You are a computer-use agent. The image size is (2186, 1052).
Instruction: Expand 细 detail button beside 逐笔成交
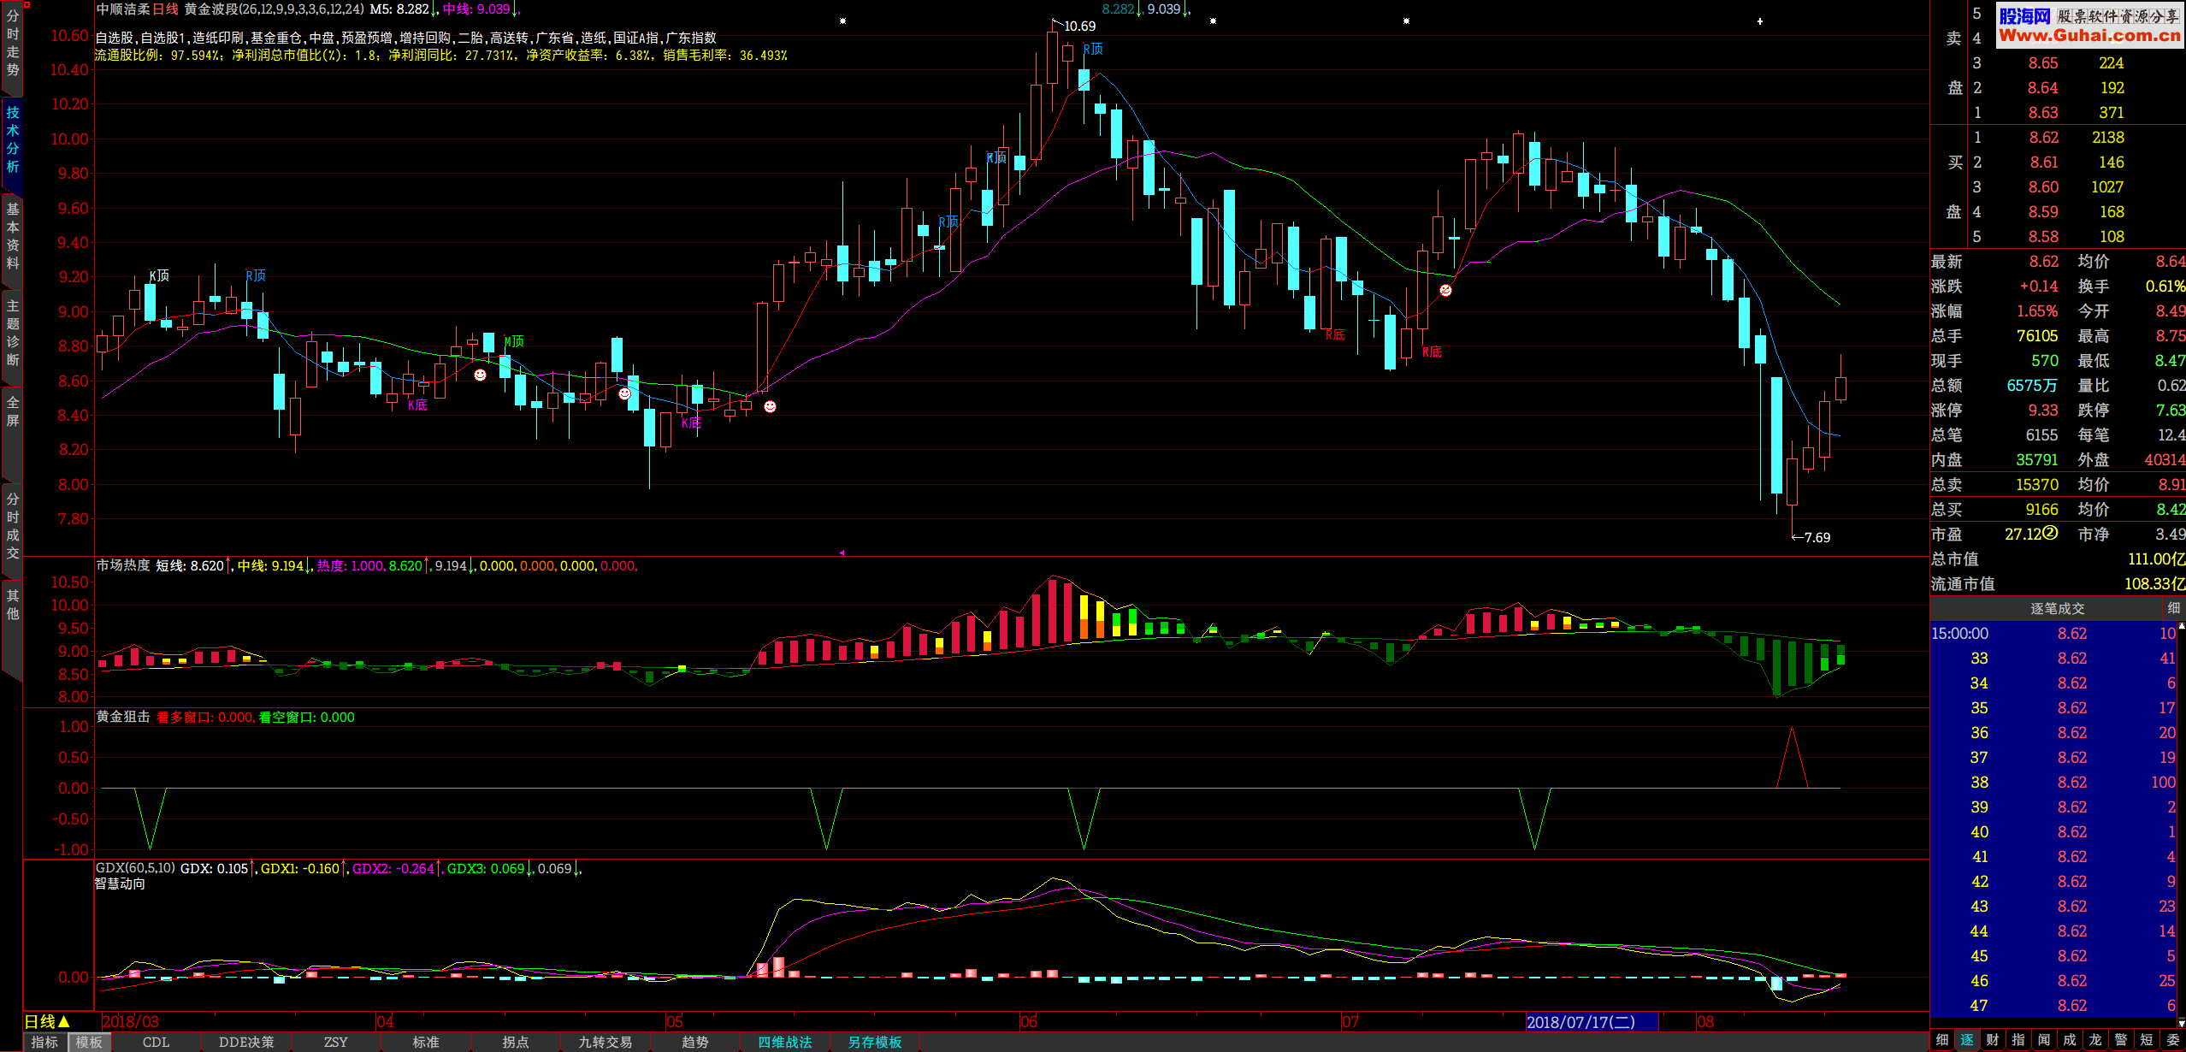[2173, 608]
